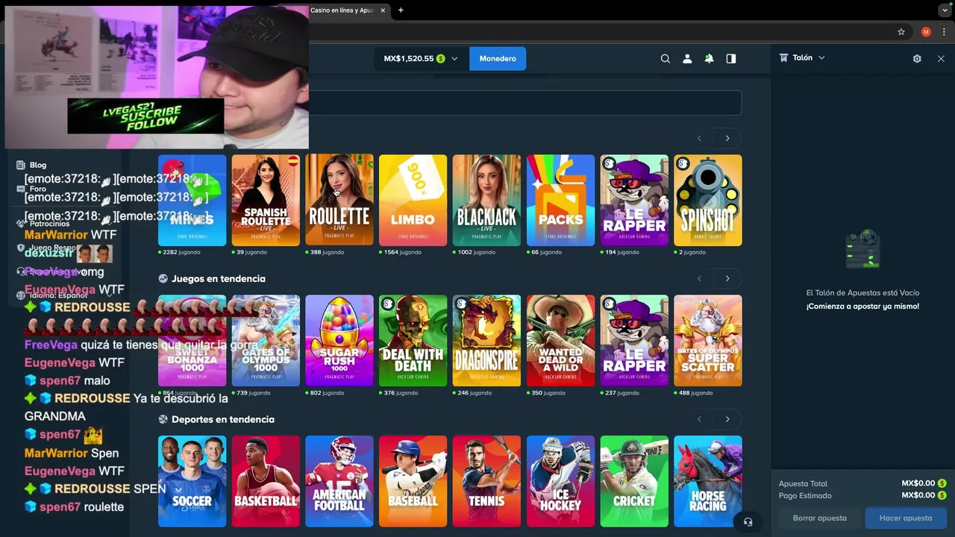
Task: Open the Patrocinios sidebar item
Action: click(49, 223)
